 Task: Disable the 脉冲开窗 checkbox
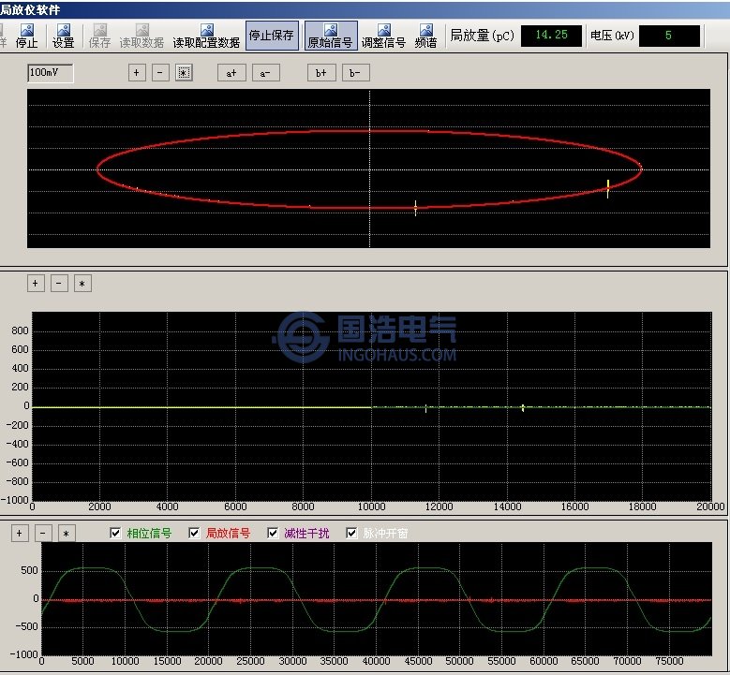tap(352, 534)
